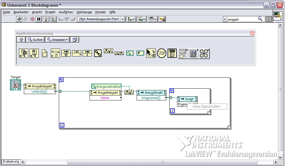Open the Distribute Objects dropdown
The width and height of the screenshot is (285, 166).
(142, 19)
